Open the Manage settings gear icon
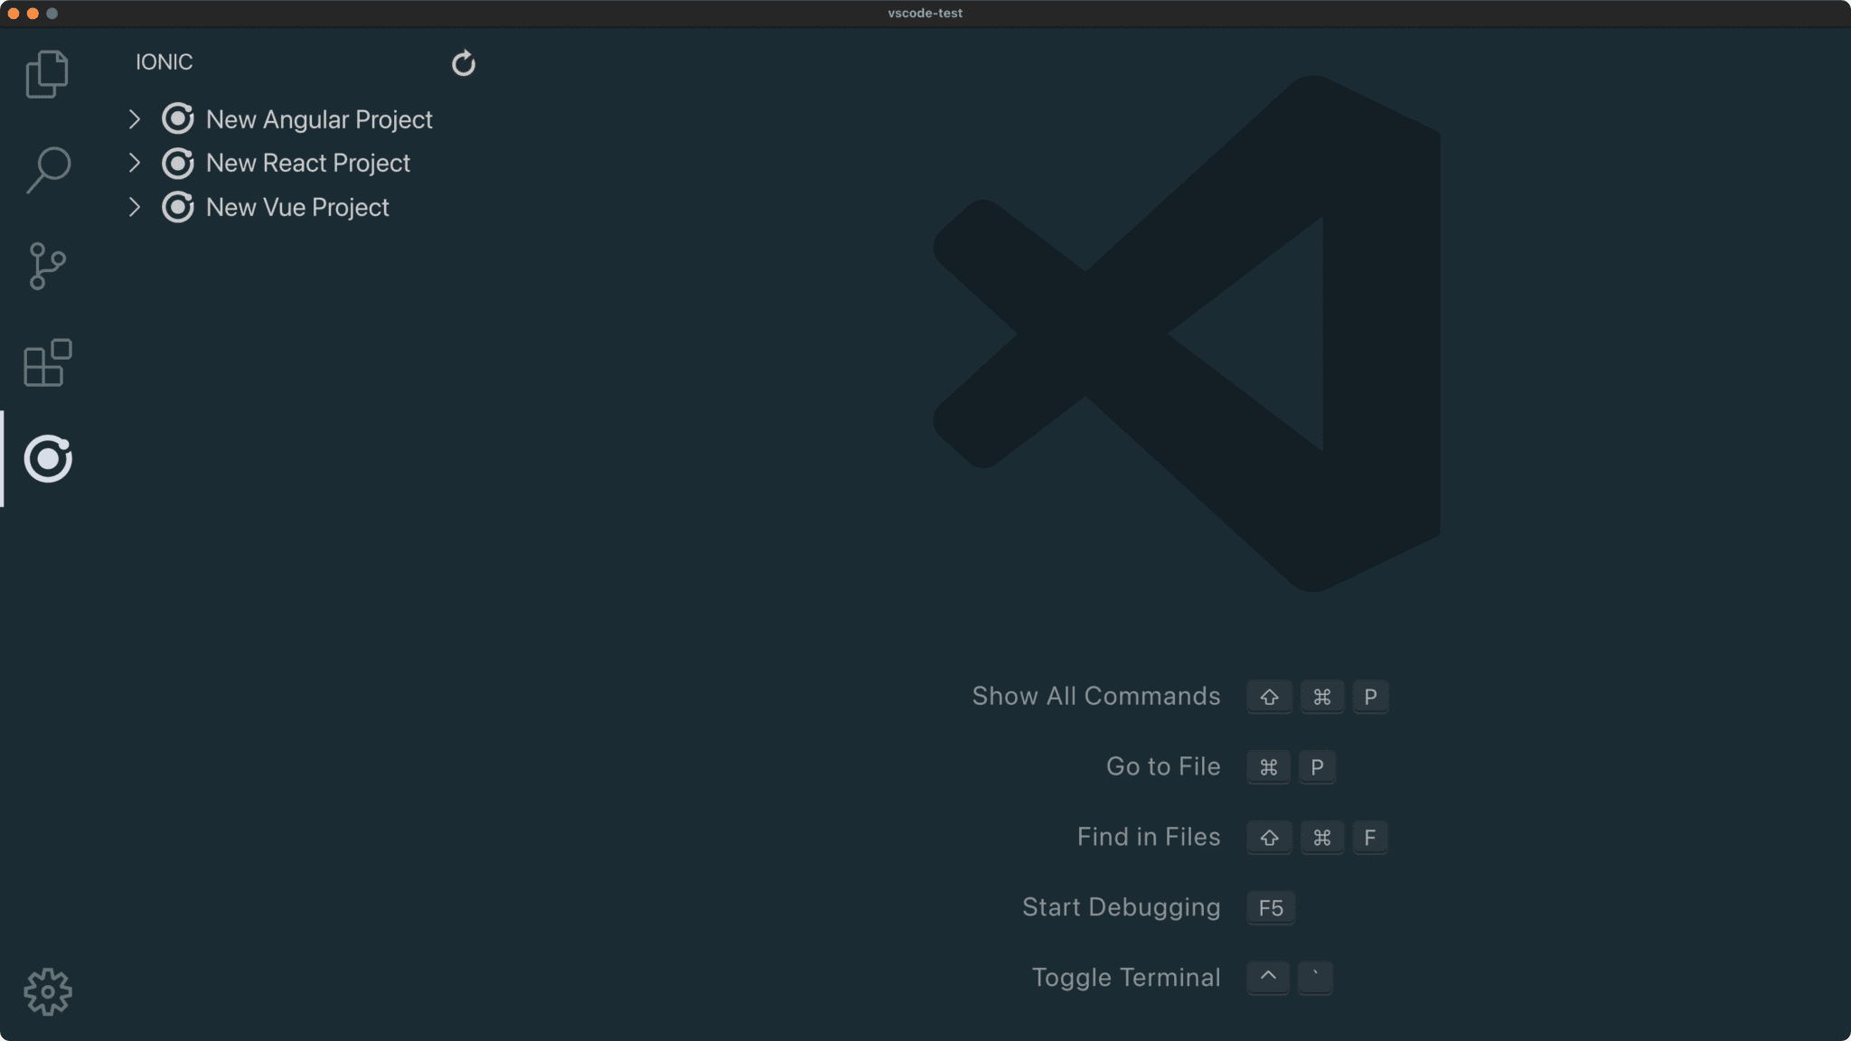Image resolution: width=1851 pixels, height=1041 pixels. point(46,990)
